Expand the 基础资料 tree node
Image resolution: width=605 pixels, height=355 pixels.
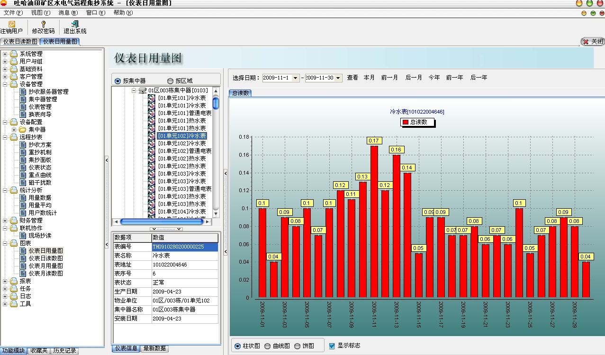(5, 69)
